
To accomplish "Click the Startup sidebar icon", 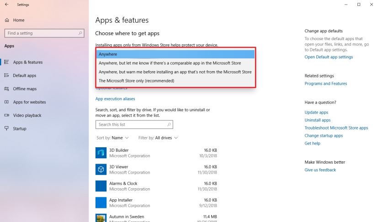I will pyautogui.click(x=7, y=129).
